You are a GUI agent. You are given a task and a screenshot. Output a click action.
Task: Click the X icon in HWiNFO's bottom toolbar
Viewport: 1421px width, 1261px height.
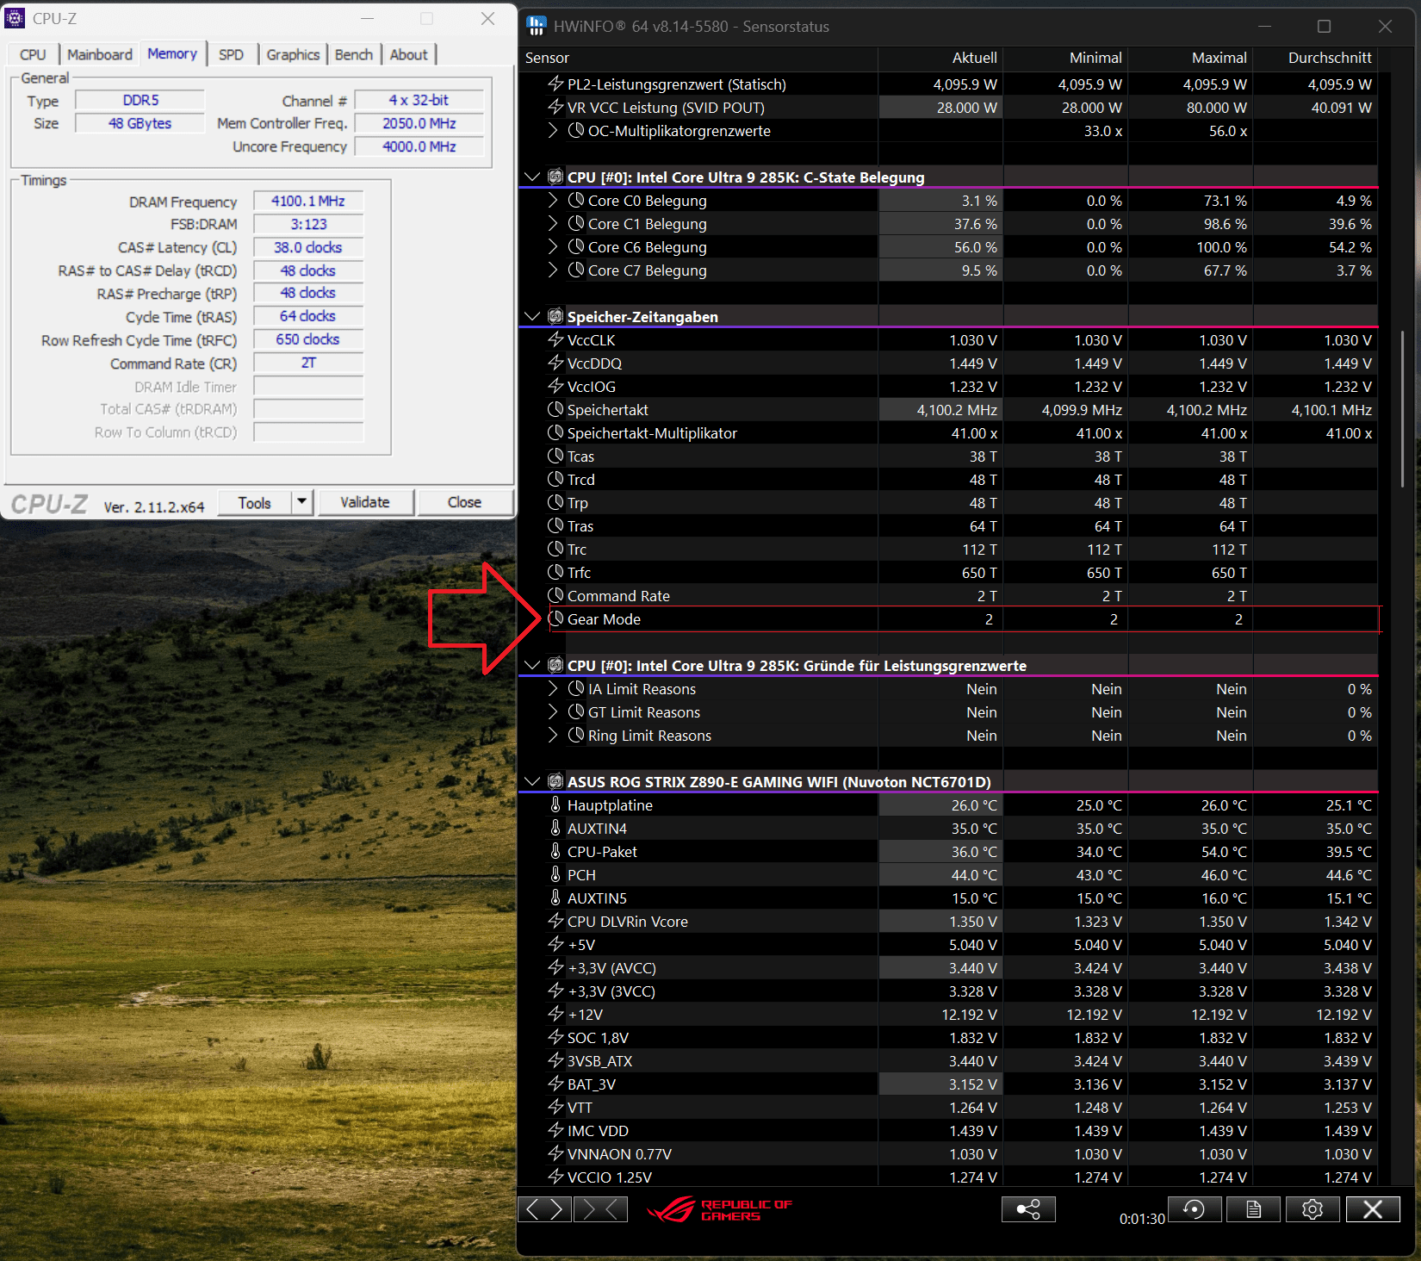tap(1373, 1209)
